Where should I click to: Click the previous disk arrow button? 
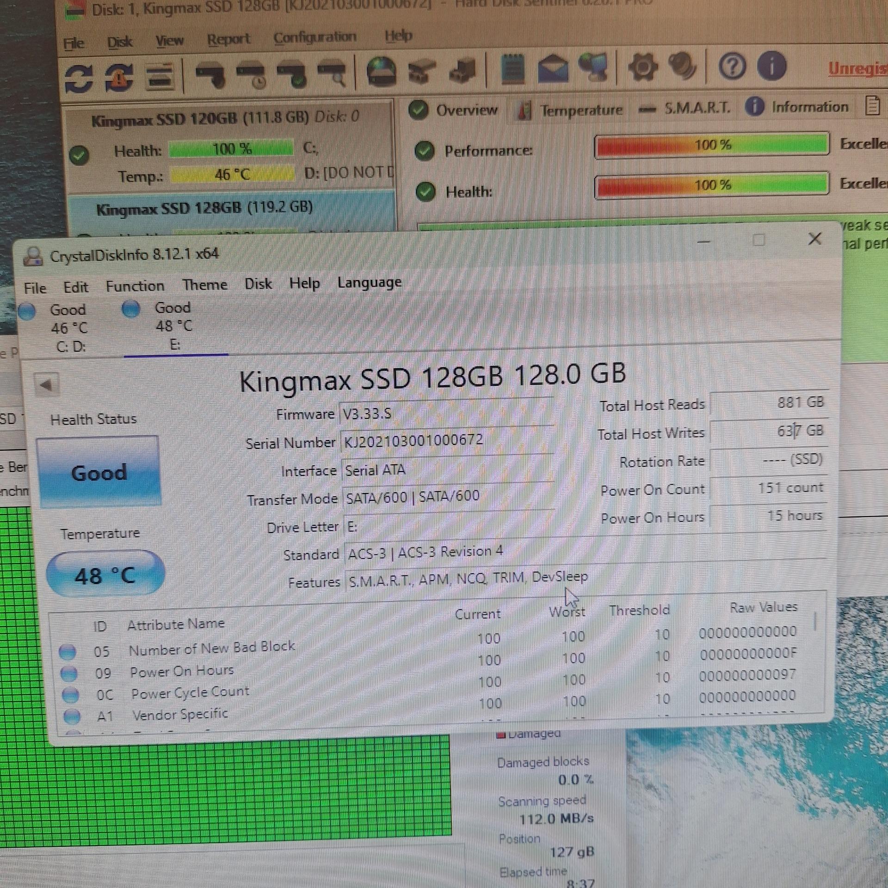click(x=46, y=384)
